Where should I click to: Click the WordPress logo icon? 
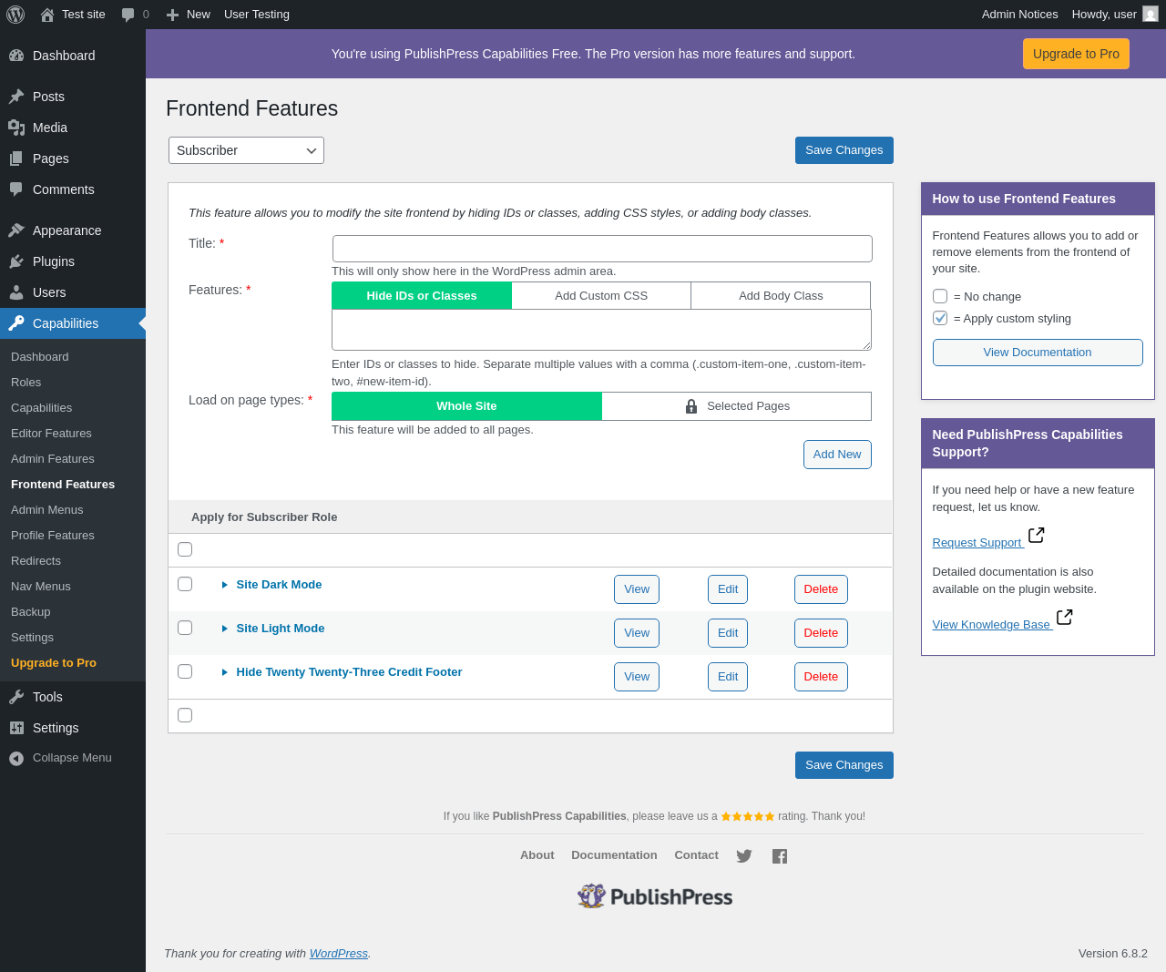(15, 15)
